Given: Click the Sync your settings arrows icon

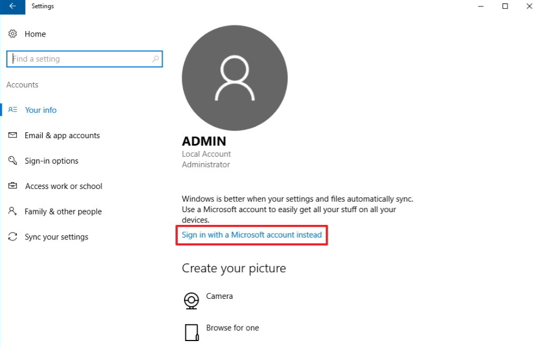Looking at the screenshot, I should point(13,237).
